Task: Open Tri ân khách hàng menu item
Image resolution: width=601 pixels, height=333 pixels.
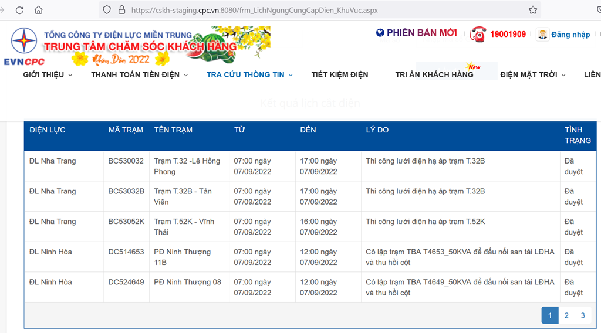Action: tap(434, 75)
